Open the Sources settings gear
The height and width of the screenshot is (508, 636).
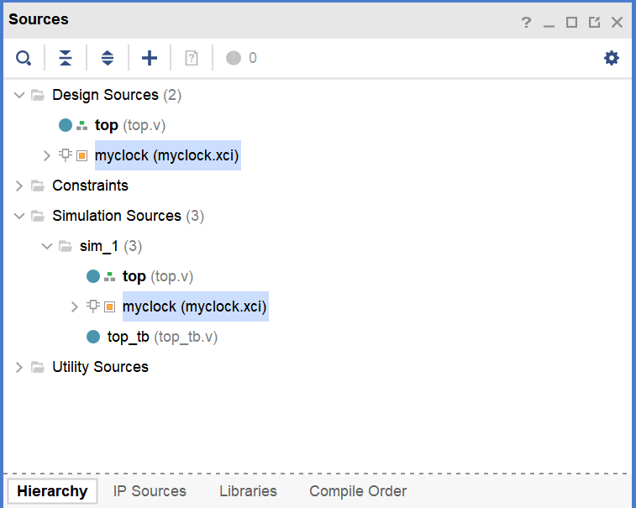point(612,58)
